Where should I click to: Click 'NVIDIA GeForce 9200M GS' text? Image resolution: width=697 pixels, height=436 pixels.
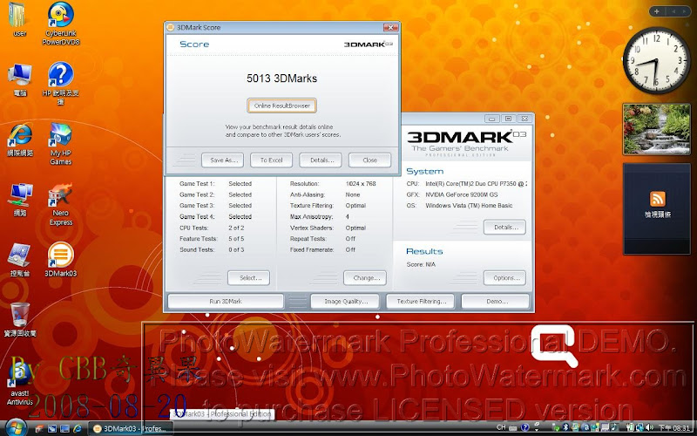coord(462,194)
